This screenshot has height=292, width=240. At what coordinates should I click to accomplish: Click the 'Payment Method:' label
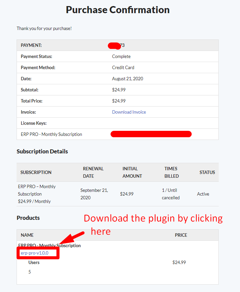click(x=38, y=67)
